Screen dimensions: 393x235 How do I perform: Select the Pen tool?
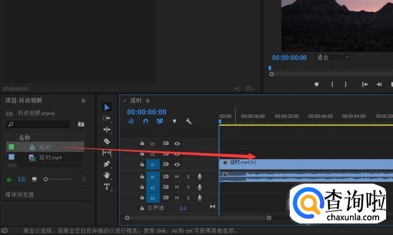coord(107,164)
